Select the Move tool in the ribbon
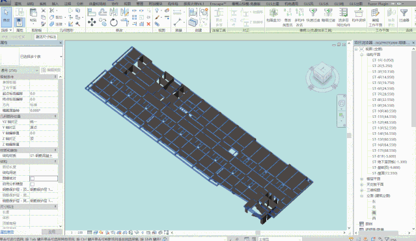Image resolution: width=416 pixels, height=241 pixels. tap(92, 22)
